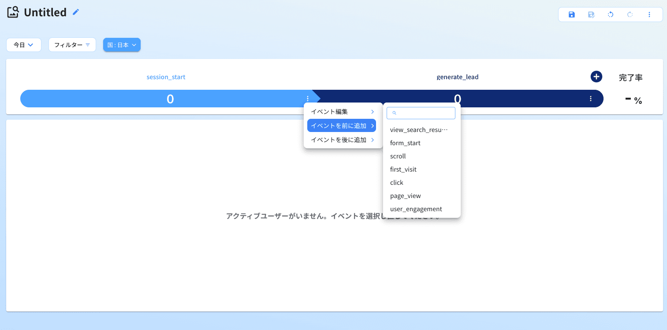Screen dimensions: 667x330
Task: Rename the report using the pencil icon
Action: coord(75,12)
